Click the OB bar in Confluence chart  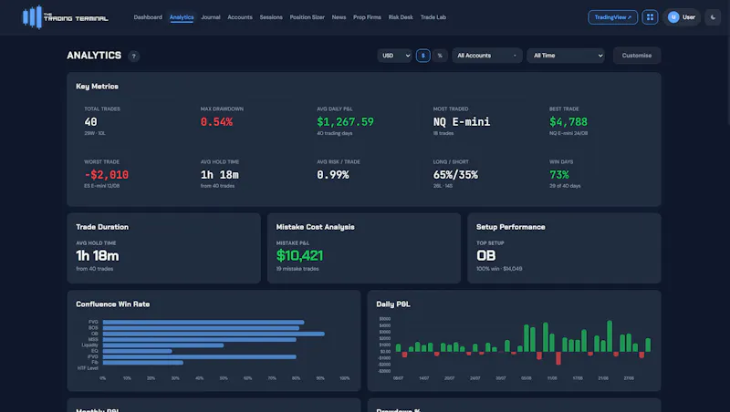click(x=214, y=334)
